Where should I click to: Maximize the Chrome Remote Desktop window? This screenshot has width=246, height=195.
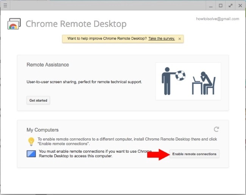point(220,6)
